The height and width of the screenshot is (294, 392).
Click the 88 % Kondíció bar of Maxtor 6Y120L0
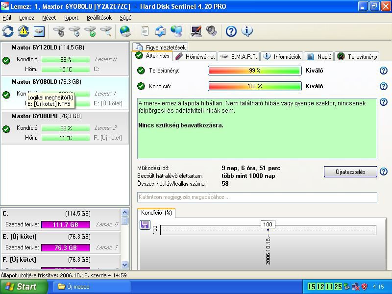pyautogui.click(x=66, y=59)
